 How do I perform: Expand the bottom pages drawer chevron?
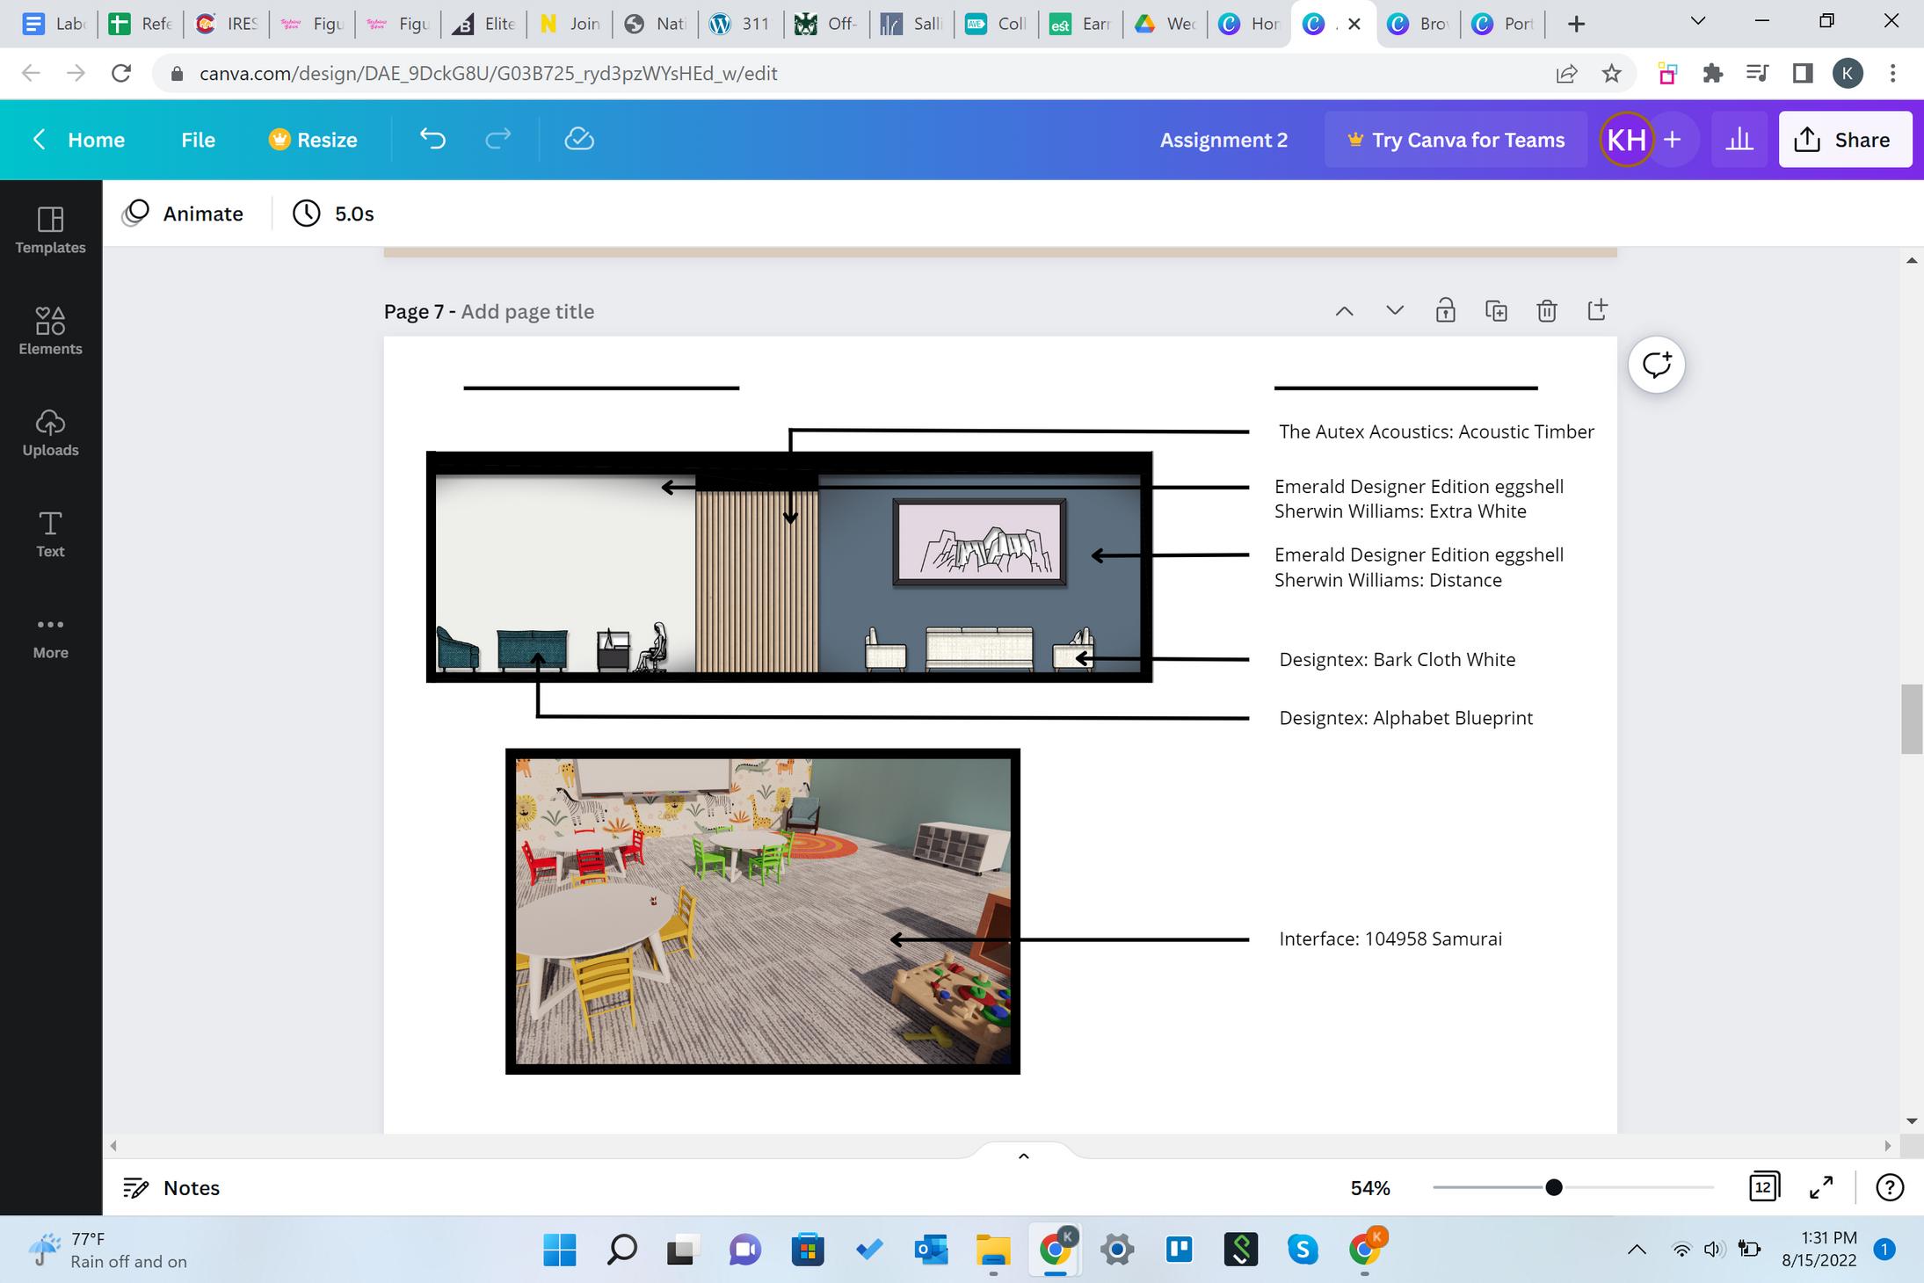point(1023,1156)
